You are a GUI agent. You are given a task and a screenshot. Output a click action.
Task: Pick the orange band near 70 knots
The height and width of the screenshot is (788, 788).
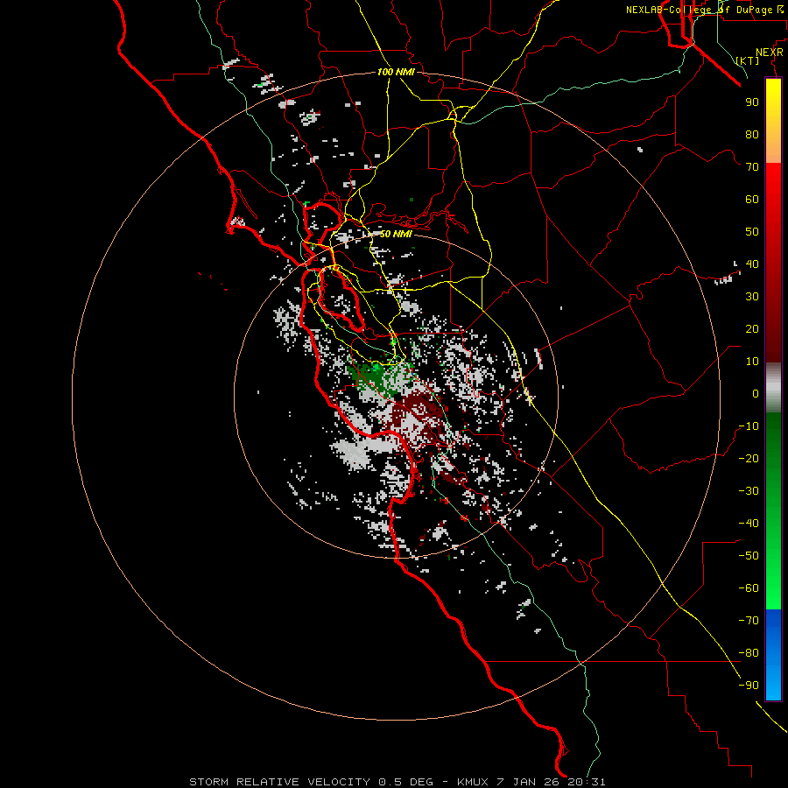pos(773,148)
